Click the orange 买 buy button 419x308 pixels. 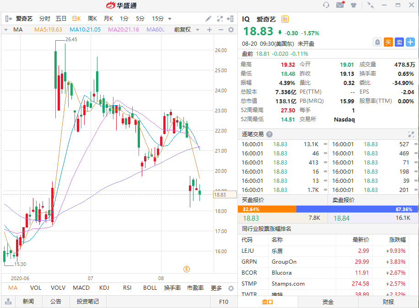coord(388,42)
